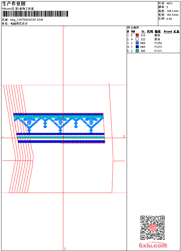Click the stitch count '1489' in row 3
181x251 pixels.
point(142,43)
